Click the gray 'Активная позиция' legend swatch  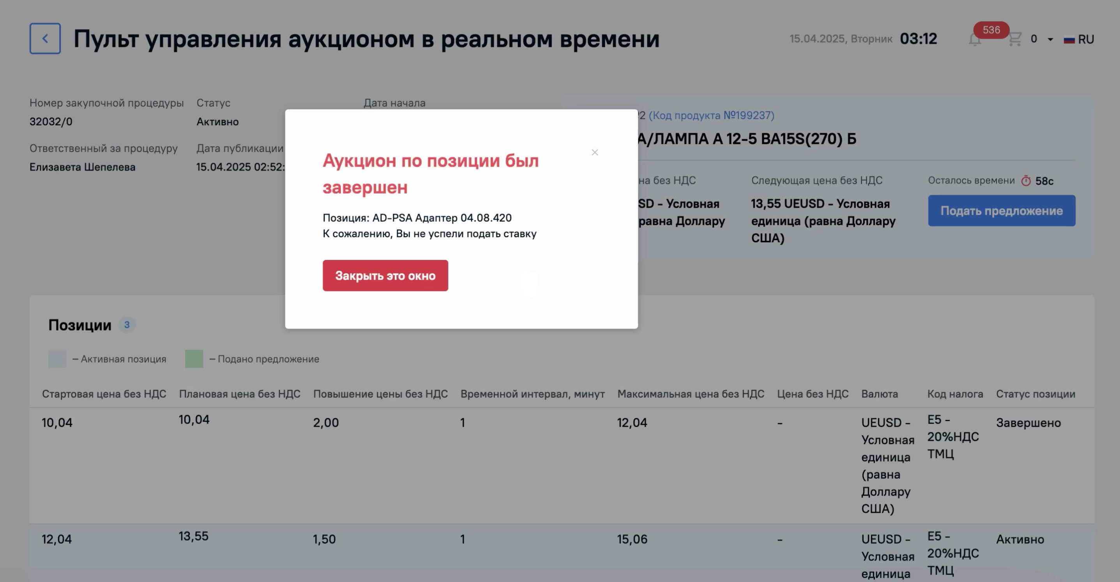pyautogui.click(x=57, y=359)
